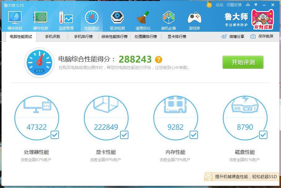This screenshot has width=281, height=188.
Task: Click the processor CPU monitor icon
Action: (x=37, y=107)
